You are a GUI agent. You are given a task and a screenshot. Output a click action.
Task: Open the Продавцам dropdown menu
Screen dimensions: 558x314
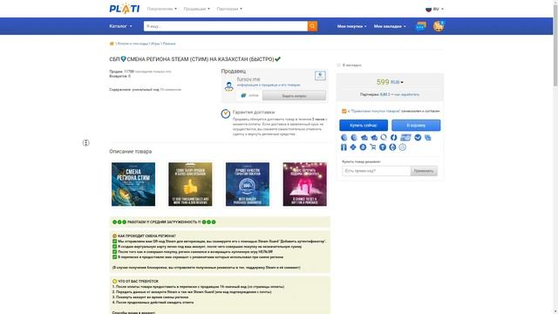coord(197,9)
